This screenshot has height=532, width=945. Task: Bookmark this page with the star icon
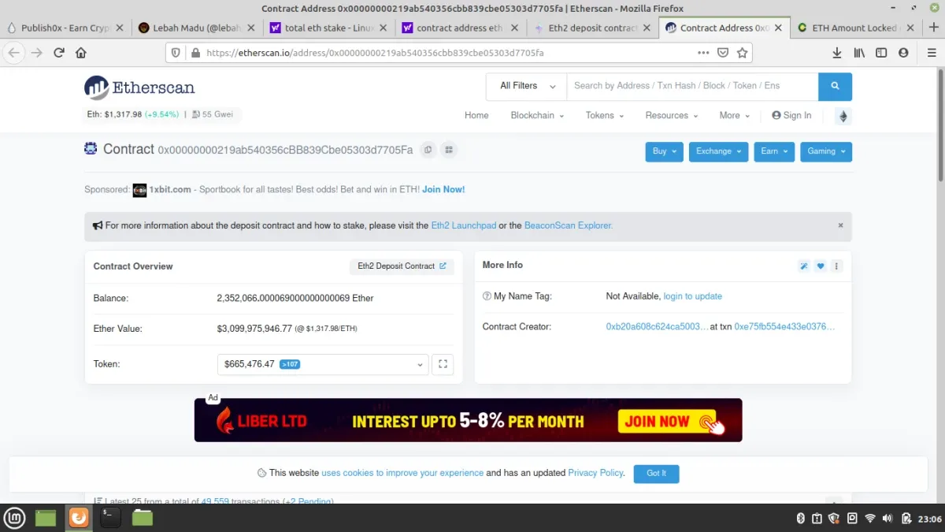pos(742,53)
